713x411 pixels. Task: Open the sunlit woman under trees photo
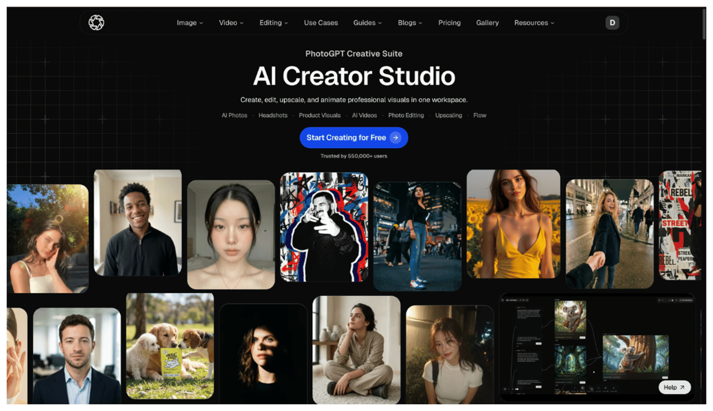pos(48,239)
